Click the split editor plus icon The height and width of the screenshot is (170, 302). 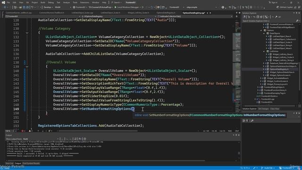pos(237,17)
